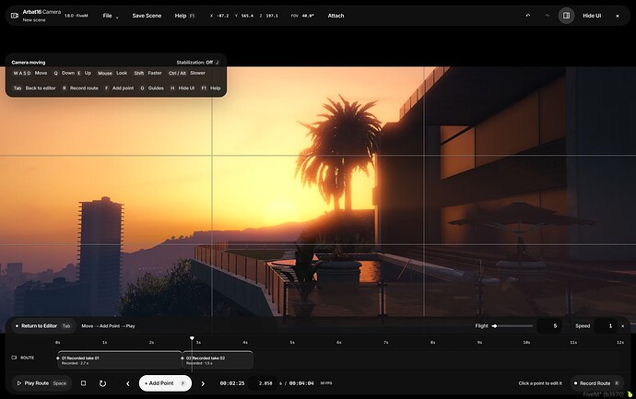The height and width of the screenshot is (399, 636).
Task: Click Hide UI in the top bar
Action: click(x=592, y=16)
